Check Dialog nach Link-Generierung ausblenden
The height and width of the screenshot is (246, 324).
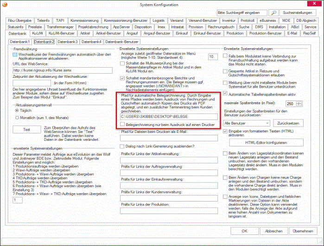[122, 146]
